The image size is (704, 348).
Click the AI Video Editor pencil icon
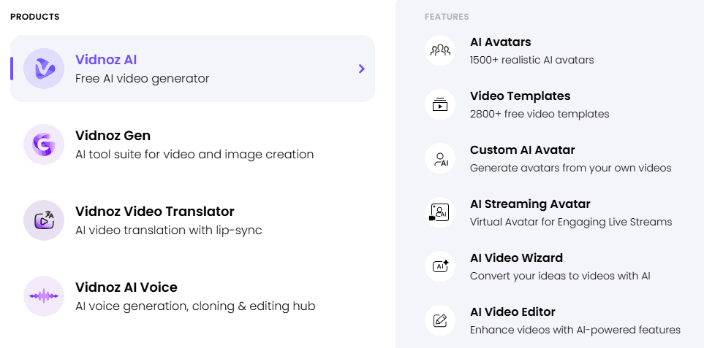[x=440, y=321]
